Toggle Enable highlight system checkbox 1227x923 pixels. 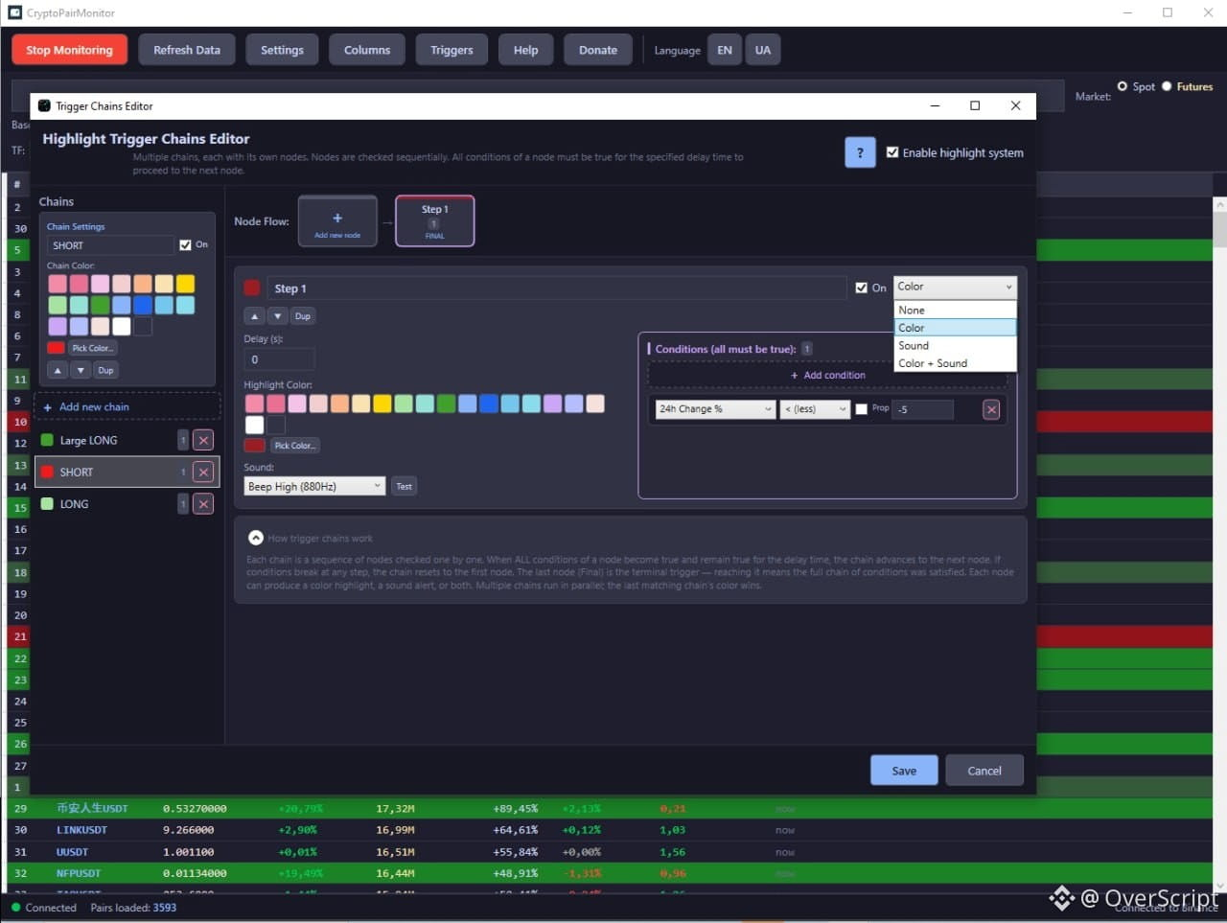(x=892, y=152)
